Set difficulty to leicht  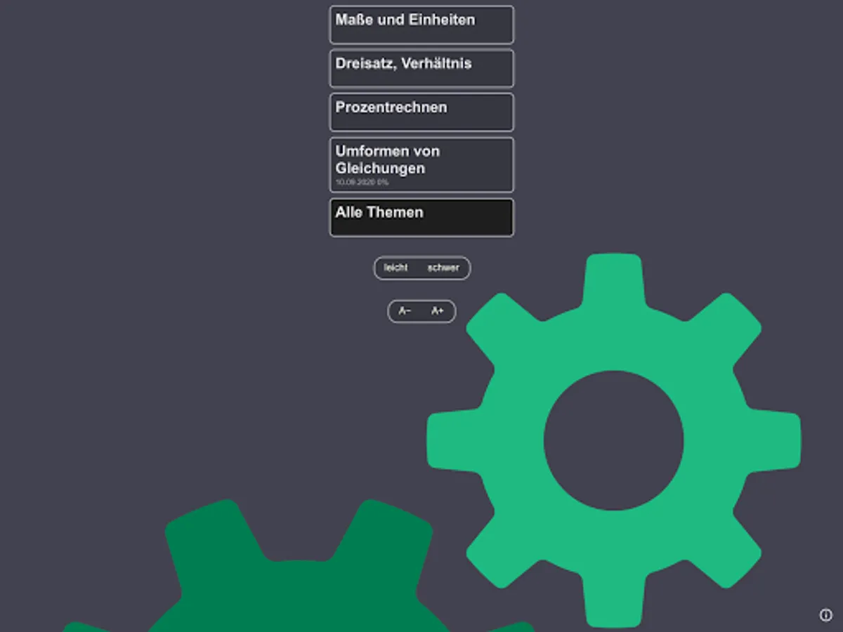coord(396,268)
